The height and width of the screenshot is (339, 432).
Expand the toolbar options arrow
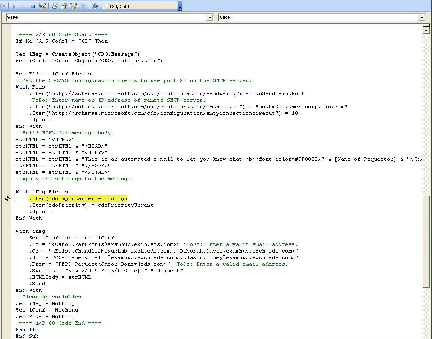[180, 7]
